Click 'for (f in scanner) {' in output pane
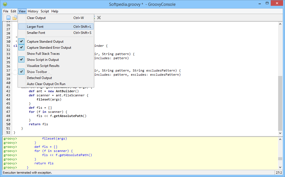This screenshot has width=285, height=177. 54,151
